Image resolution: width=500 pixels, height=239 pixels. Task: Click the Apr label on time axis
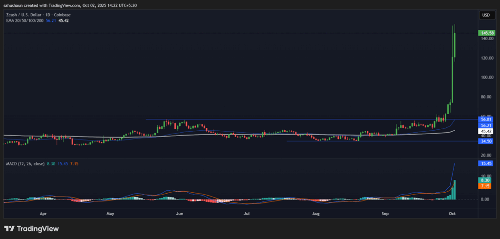[43, 213]
